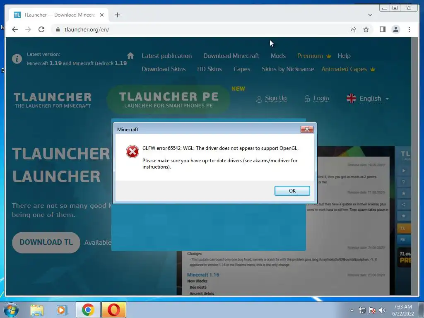Open Chrome three-dot menu
424x318 pixels.
(x=409, y=29)
